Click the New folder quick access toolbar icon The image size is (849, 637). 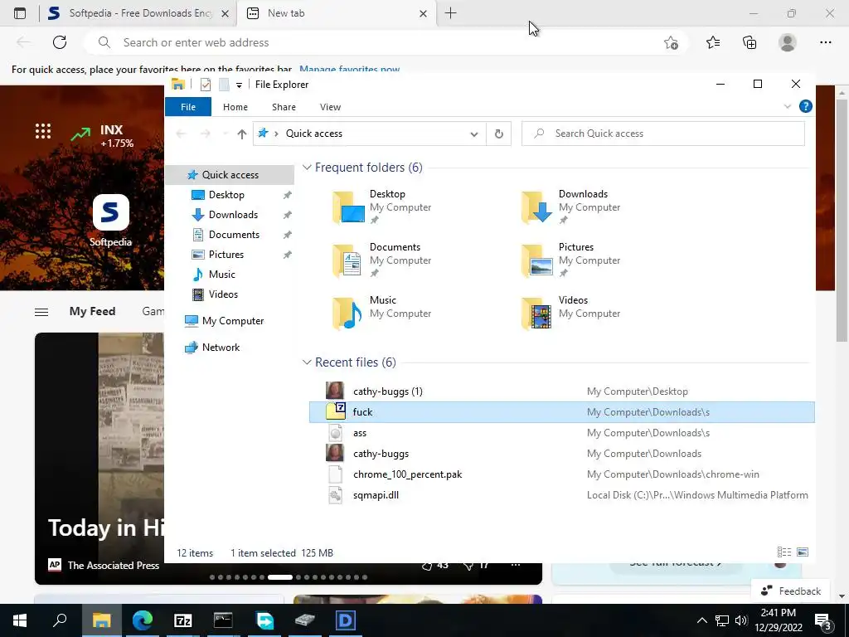(224, 85)
